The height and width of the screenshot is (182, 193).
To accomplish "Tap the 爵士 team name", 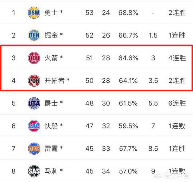I will pos(51,103).
